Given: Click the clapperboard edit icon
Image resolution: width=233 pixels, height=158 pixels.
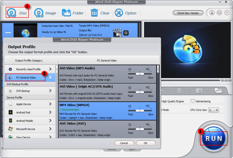Looking at the screenshot, I should pyautogui.click(x=117, y=33).
